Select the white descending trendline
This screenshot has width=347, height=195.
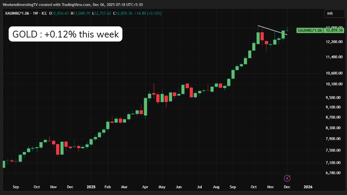pyautogui.click(x=272, y=30)
